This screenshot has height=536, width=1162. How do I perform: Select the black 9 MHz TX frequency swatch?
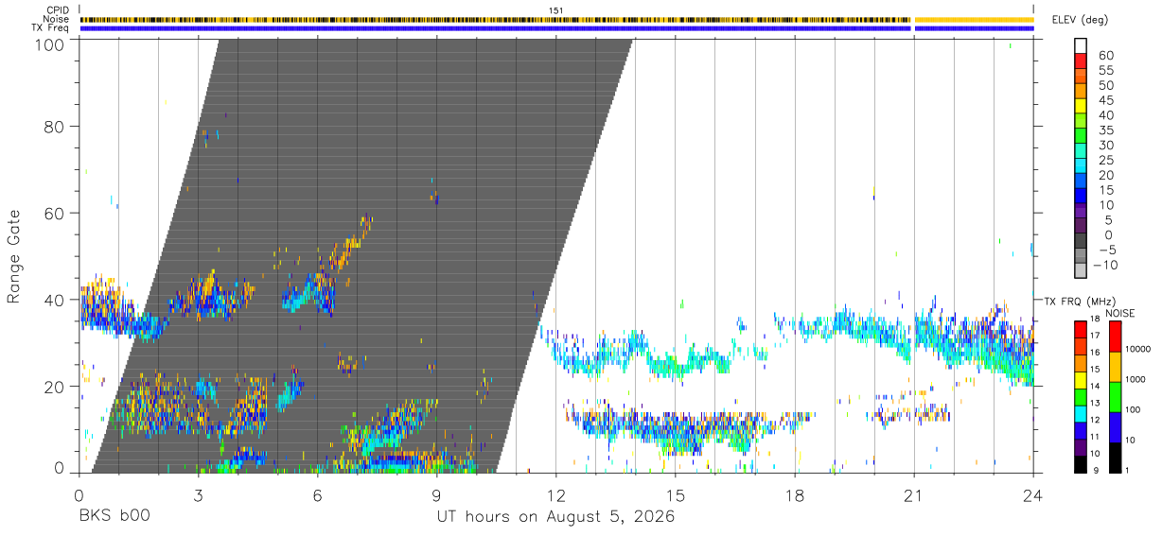(1081, 464)
